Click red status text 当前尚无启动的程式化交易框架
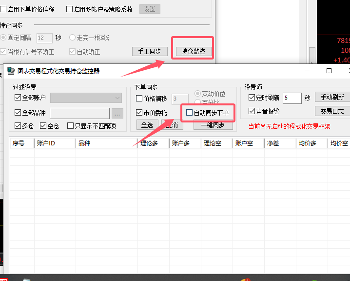The image size is (350, 281). coord(289,126)
